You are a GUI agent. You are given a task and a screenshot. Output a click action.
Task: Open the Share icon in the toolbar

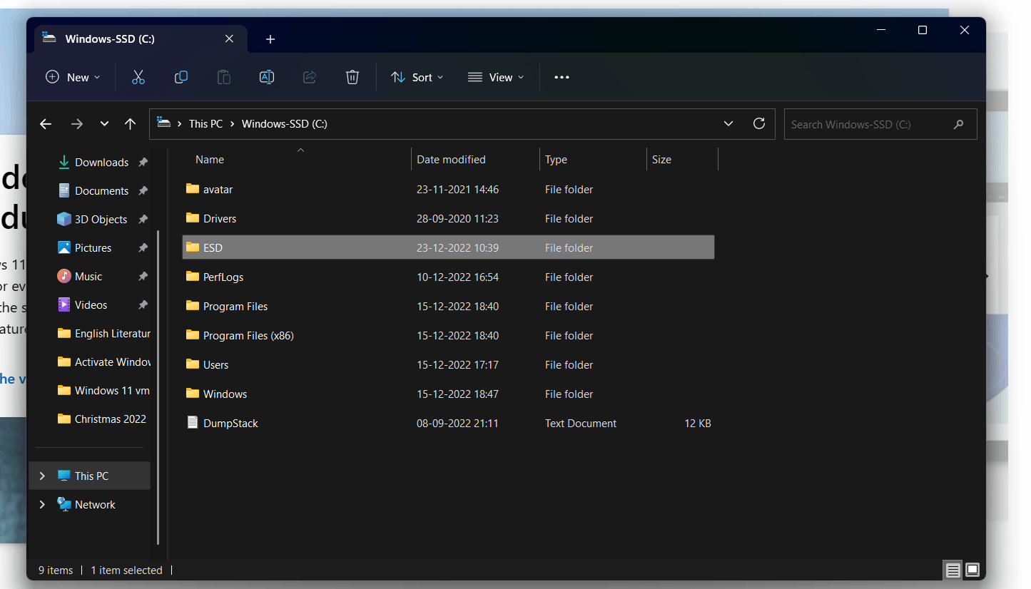pyautogui.click(x=309, y=77)
